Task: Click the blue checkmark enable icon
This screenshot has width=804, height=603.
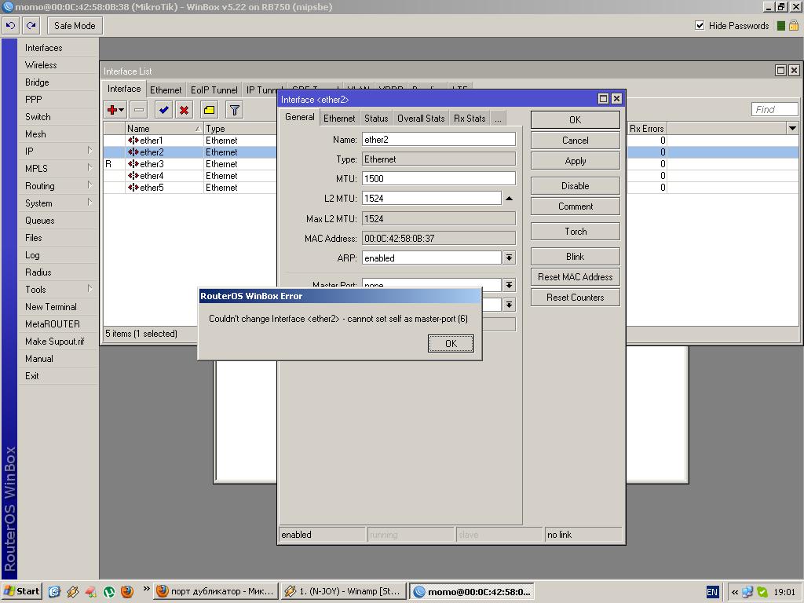Action: (163, 110)
